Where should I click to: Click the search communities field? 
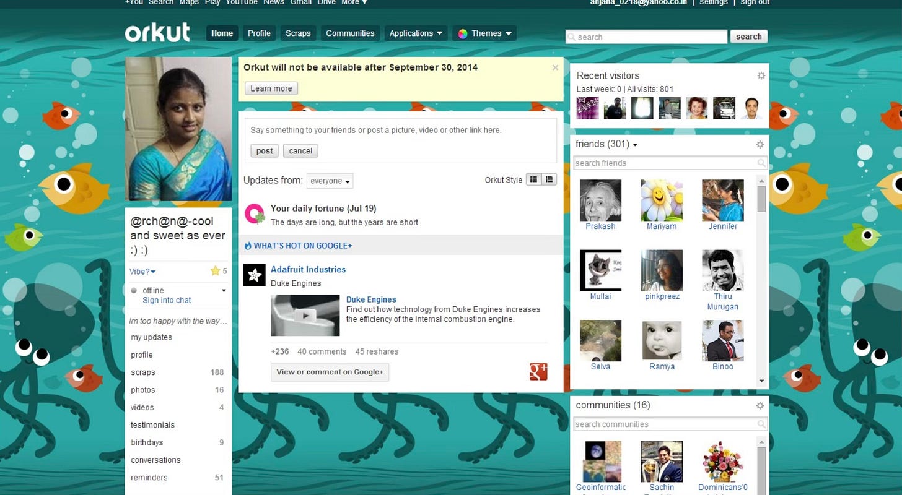[670, 424]
